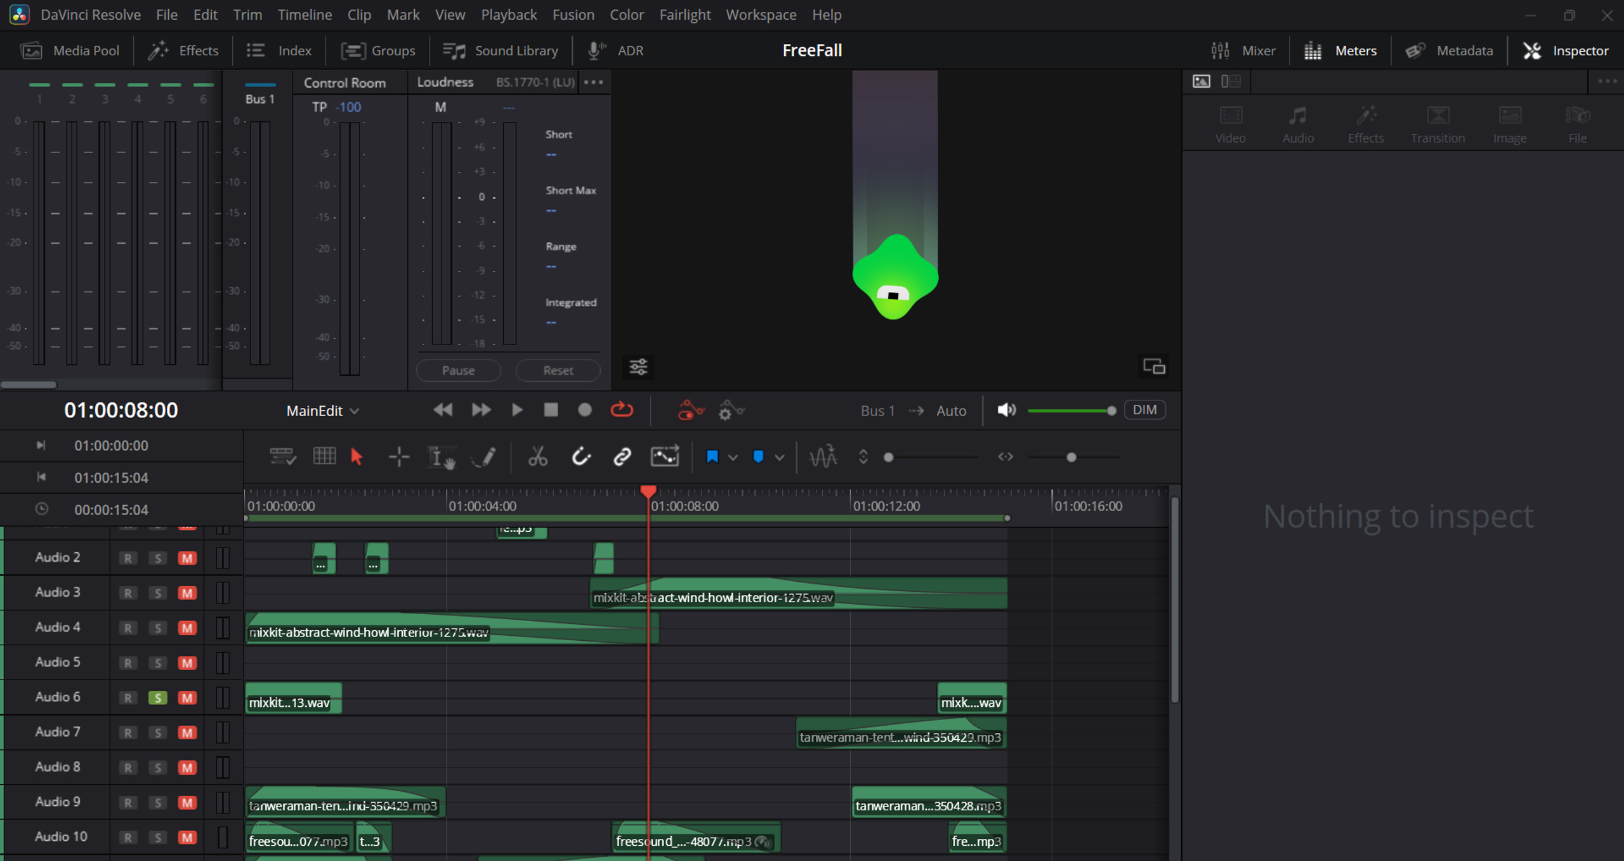Open the Fairlight menu

click(x=684, y=15)
